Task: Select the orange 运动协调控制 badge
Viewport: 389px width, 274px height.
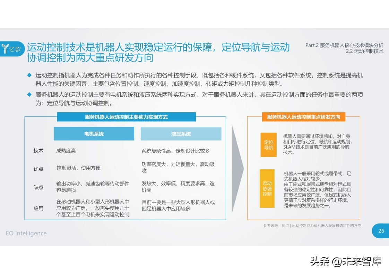Action: [x=267, y=188]
